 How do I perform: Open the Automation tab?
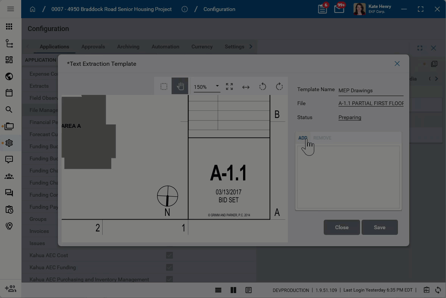[x=165, y=47]
